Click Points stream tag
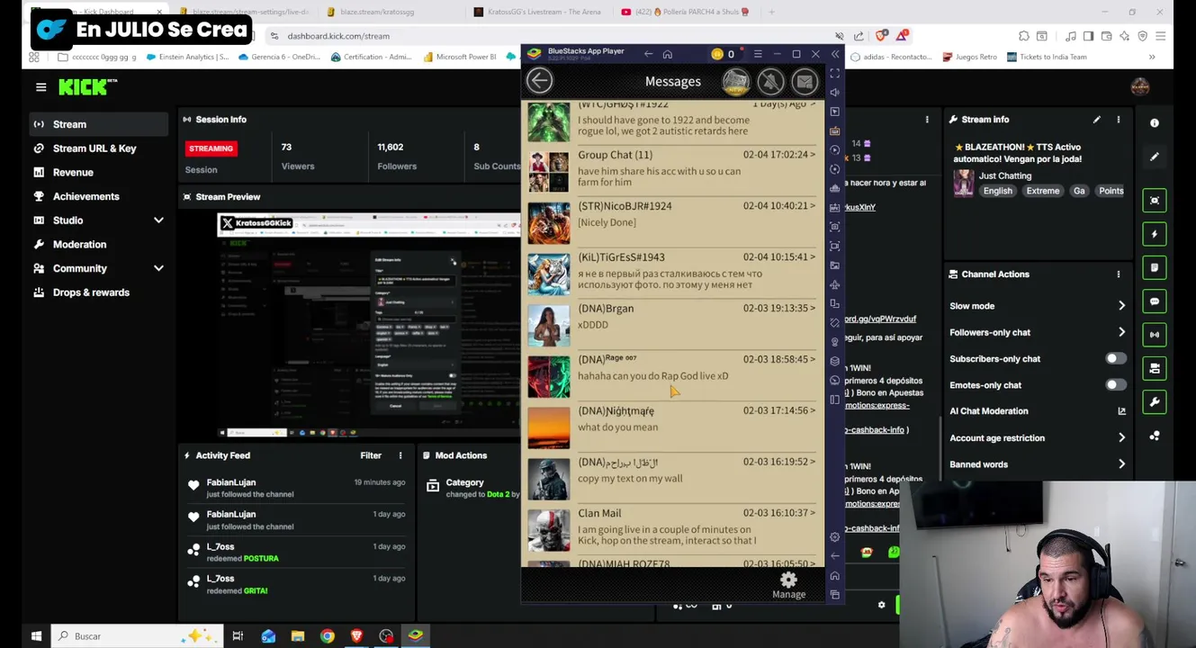Image resolution: width=1196 pixels, height=648 pixels. tap(1111, 191)
